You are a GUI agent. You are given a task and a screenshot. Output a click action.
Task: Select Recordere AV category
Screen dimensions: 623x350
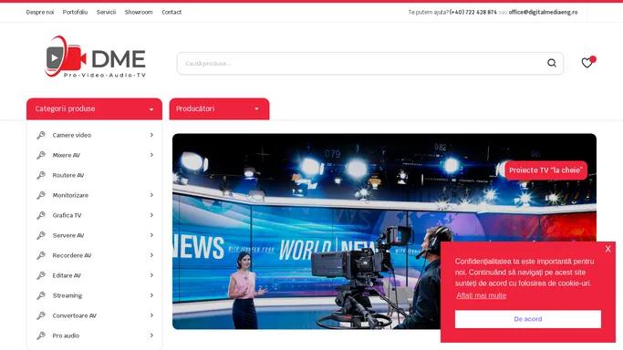point(72,255)
